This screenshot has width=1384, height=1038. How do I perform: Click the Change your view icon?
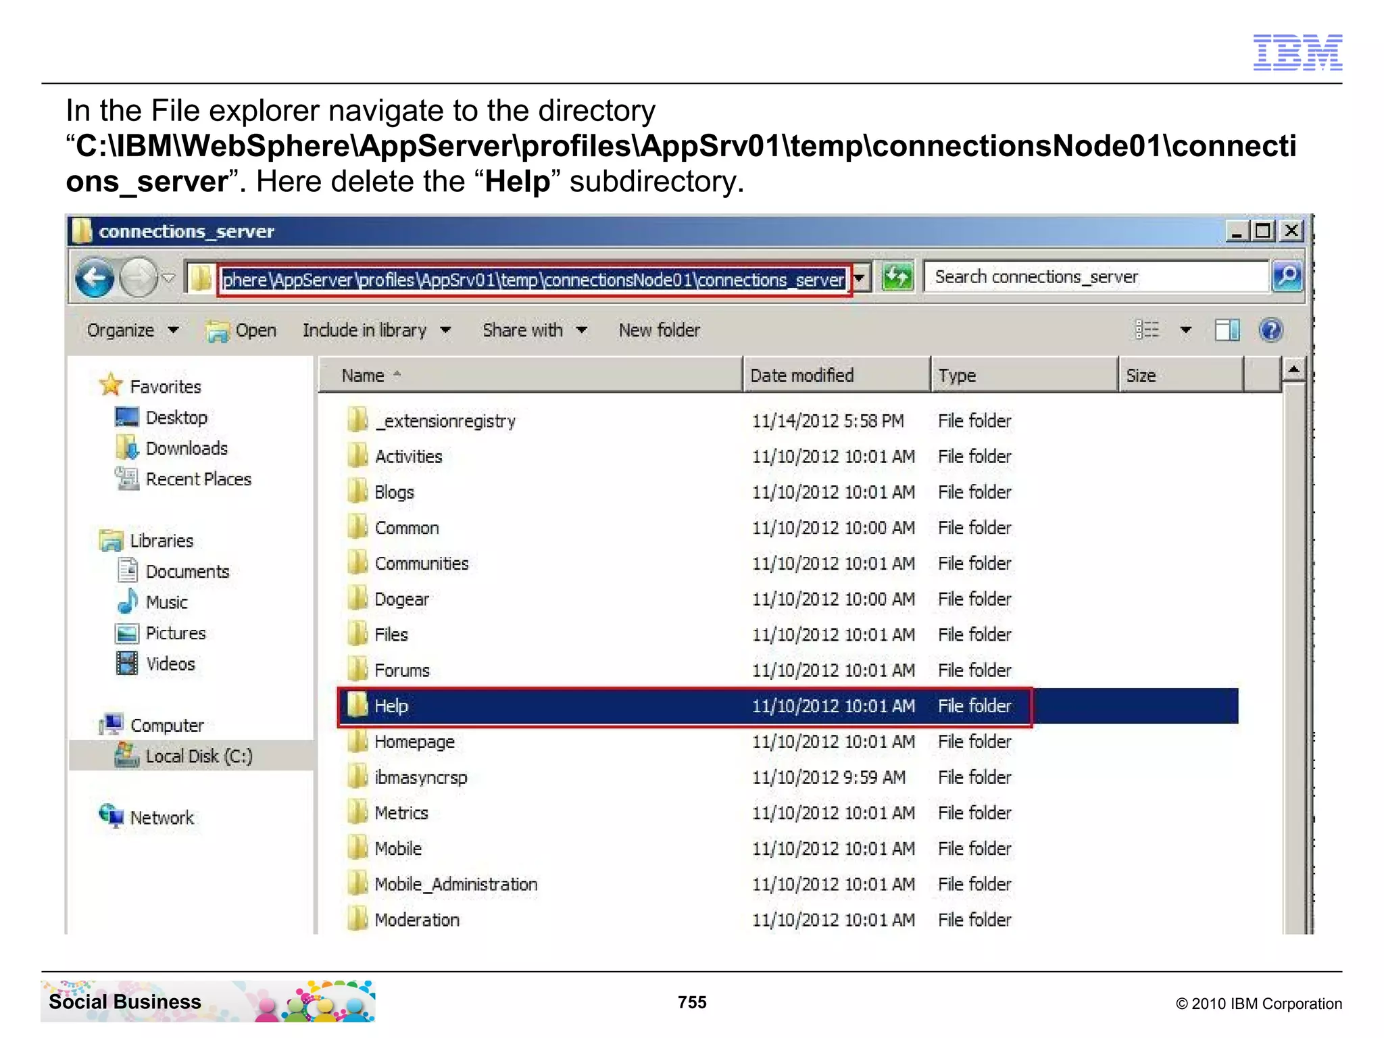click(1147, 330)
